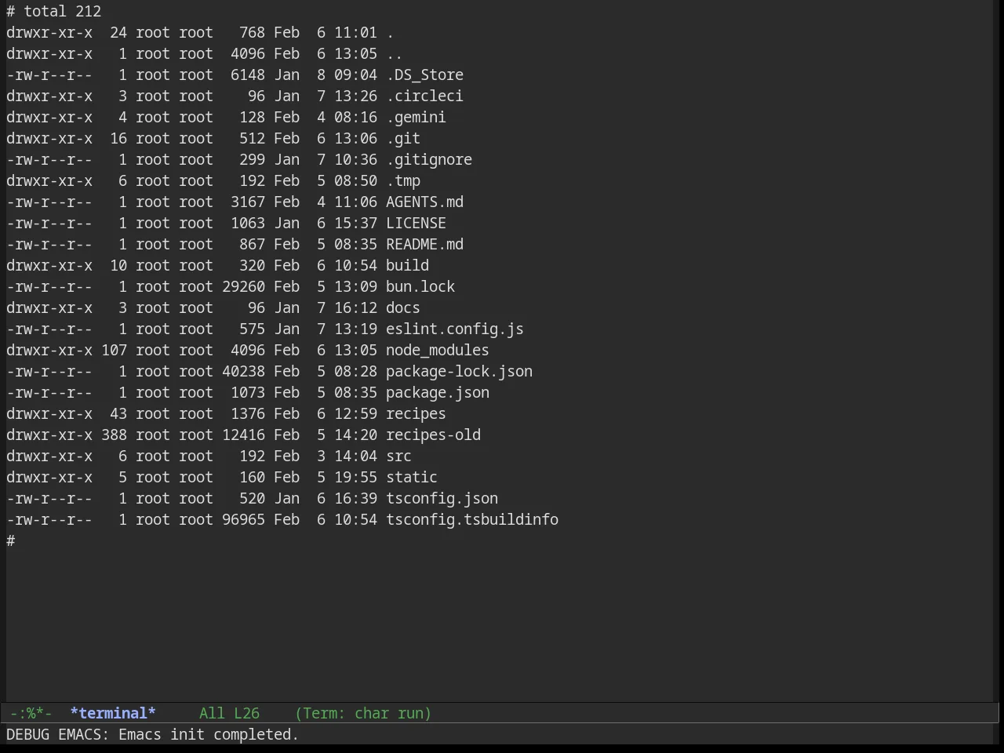The image size is (1004, 753).
Task: Click the .DS_Store file name
Action: pyautogui.click(x=424, y=75)
